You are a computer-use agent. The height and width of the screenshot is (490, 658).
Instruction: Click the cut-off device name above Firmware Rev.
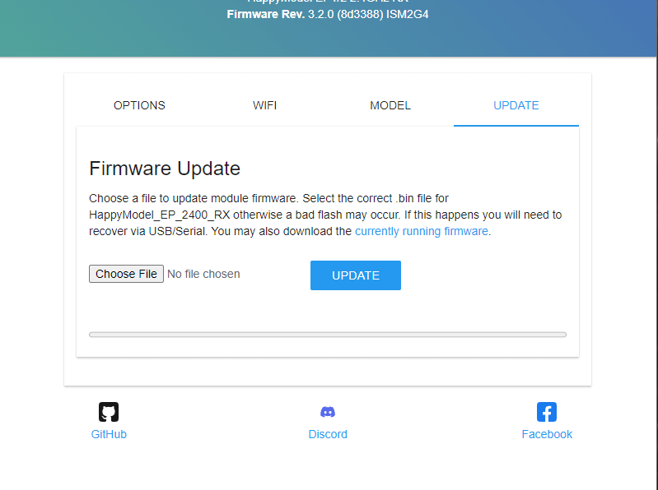328,2
